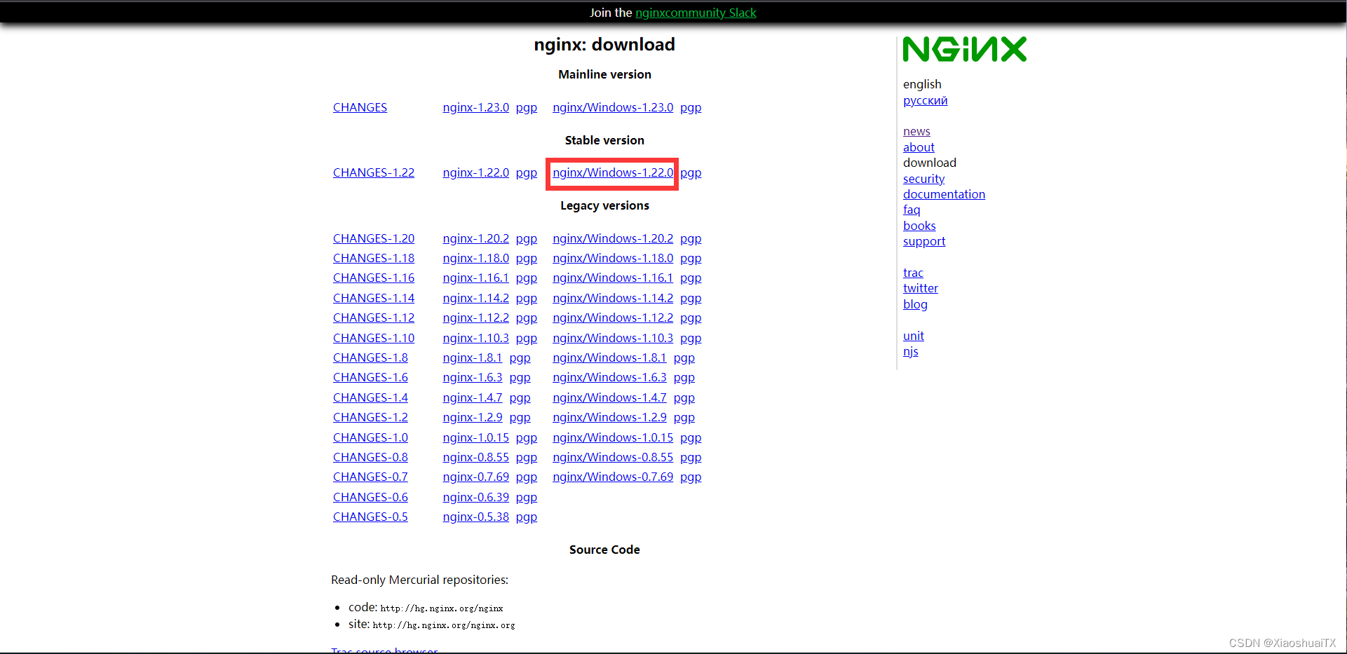Viewport: 1347px width, 654px height.
Task: Open CHANGES-0.7 link
Action: [370, 477]
